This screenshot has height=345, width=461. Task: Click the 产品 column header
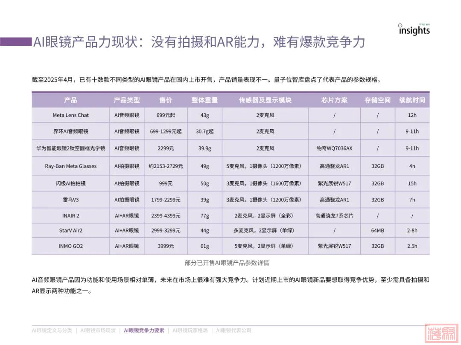[70, 100]
